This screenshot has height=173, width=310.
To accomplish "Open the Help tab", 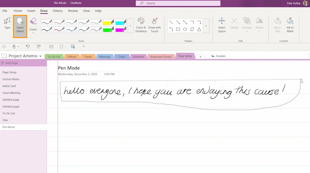I will coord(98,11).
